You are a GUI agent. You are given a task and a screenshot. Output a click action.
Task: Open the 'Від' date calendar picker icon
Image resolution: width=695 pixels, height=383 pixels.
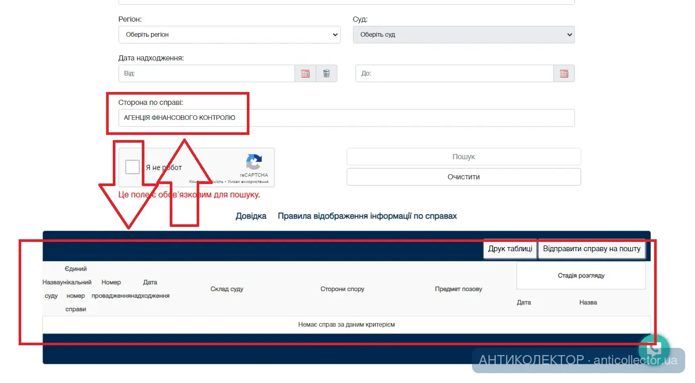tap(305, 73)
